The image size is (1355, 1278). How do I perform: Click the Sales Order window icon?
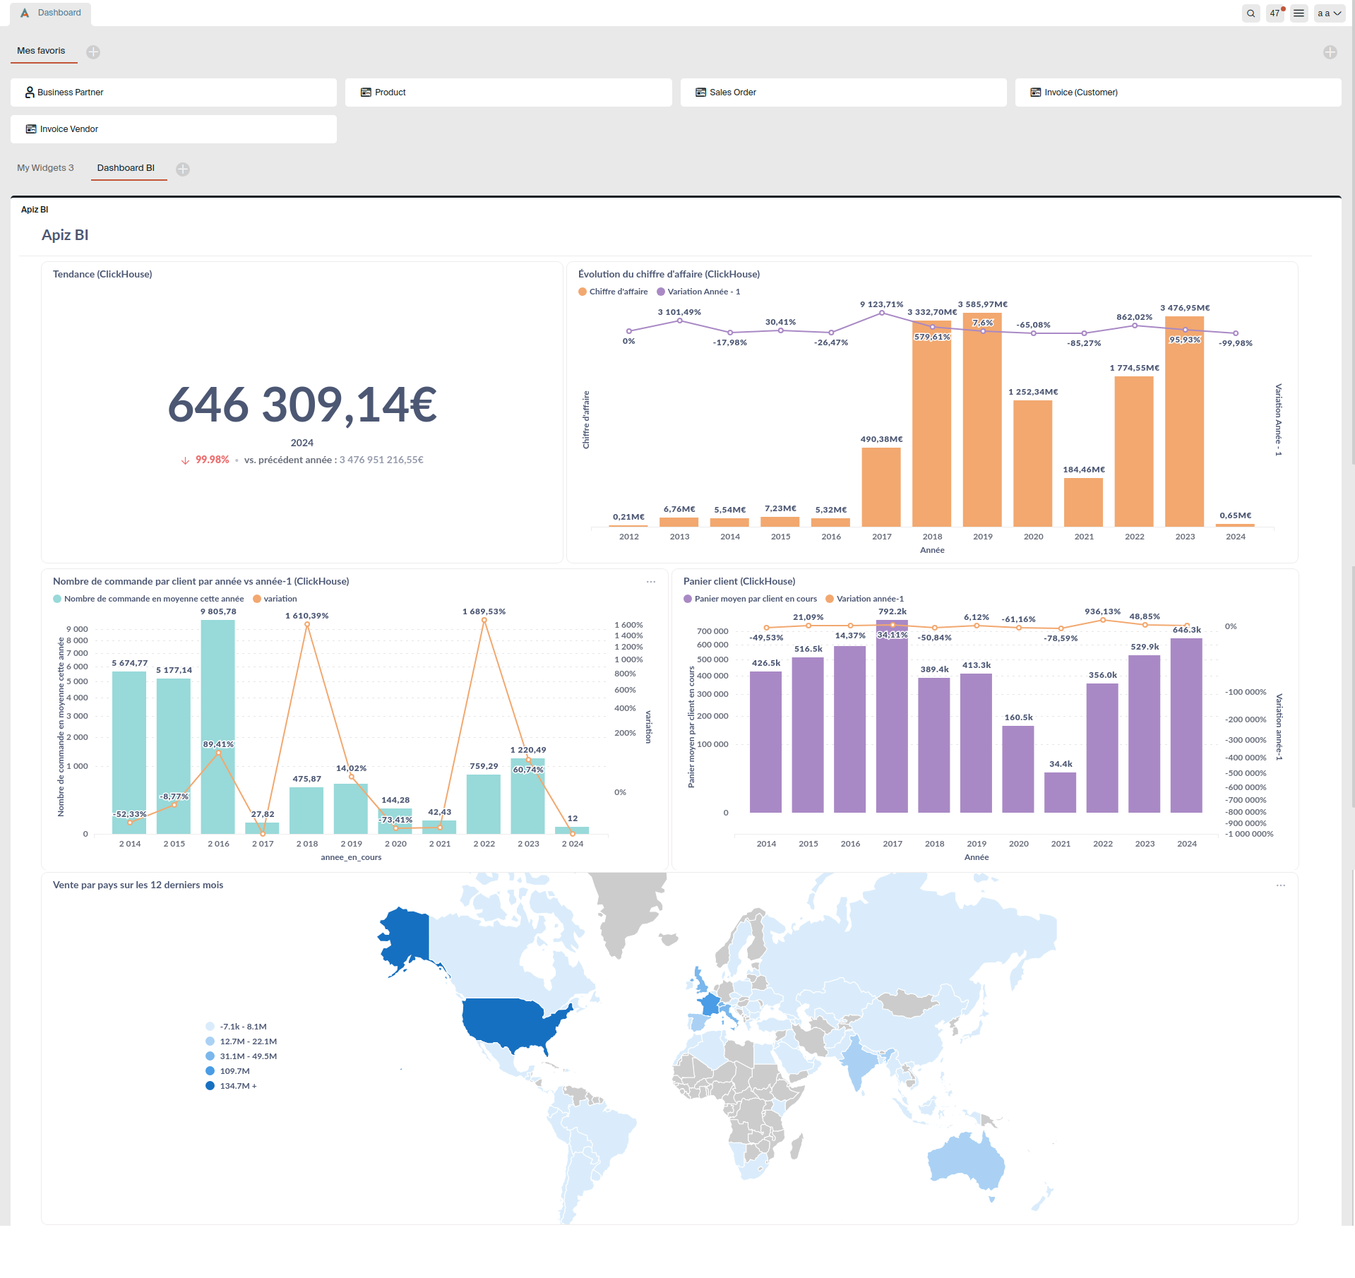(700, 92)
